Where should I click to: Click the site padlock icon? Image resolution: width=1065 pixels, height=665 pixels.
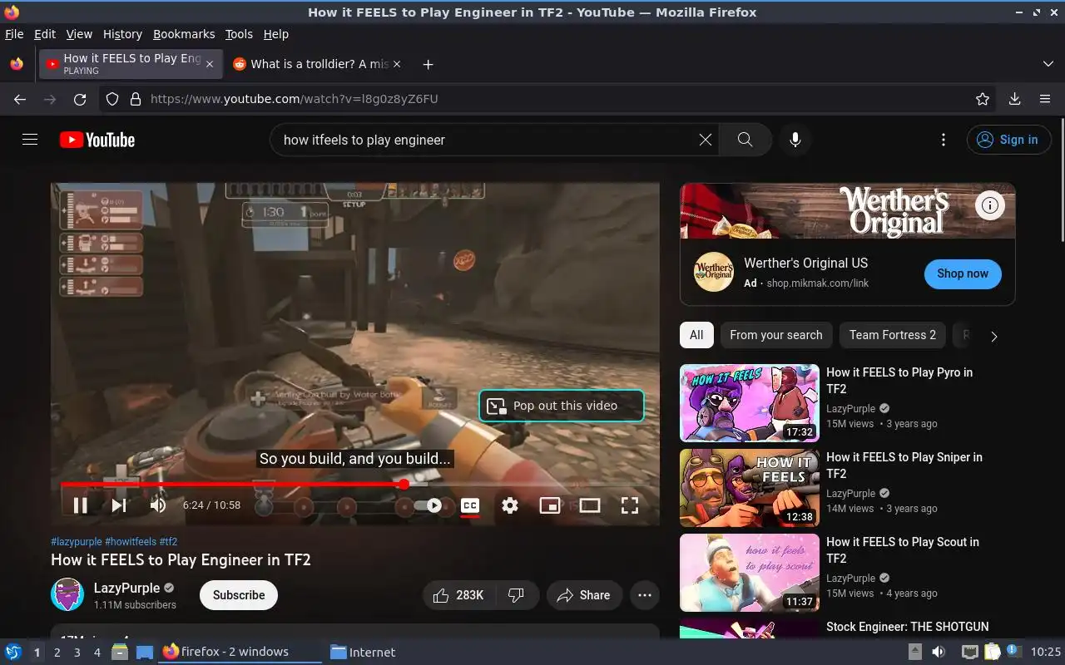tap(136, 99)
